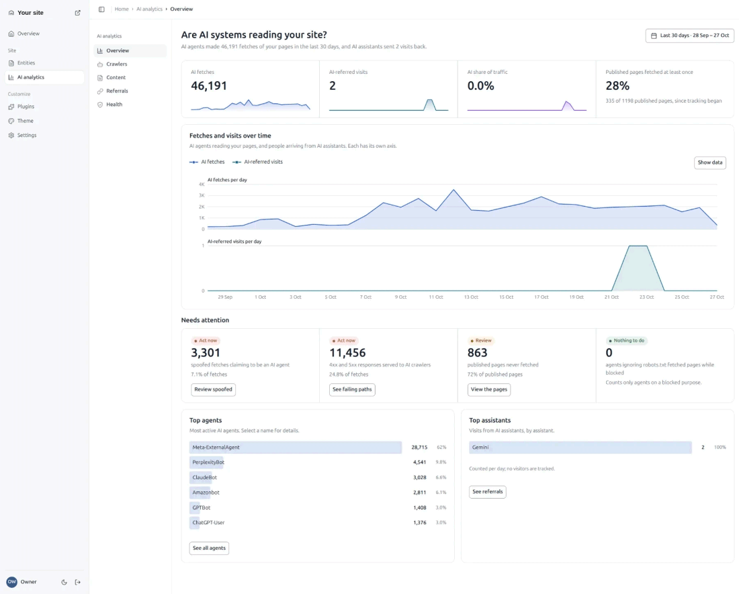Screen dimensions: 739x594
Task: Click the OW owner avatar
Action: pyautogui.click(x=12, y=582)
